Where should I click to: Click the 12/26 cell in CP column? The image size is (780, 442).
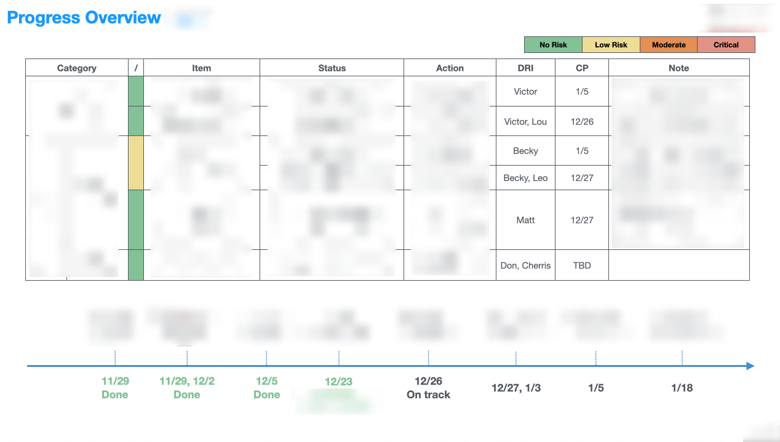[x=582, y=121]
